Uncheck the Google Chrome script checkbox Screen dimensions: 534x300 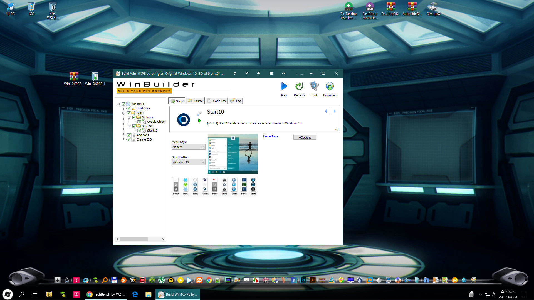pos(139,122)
